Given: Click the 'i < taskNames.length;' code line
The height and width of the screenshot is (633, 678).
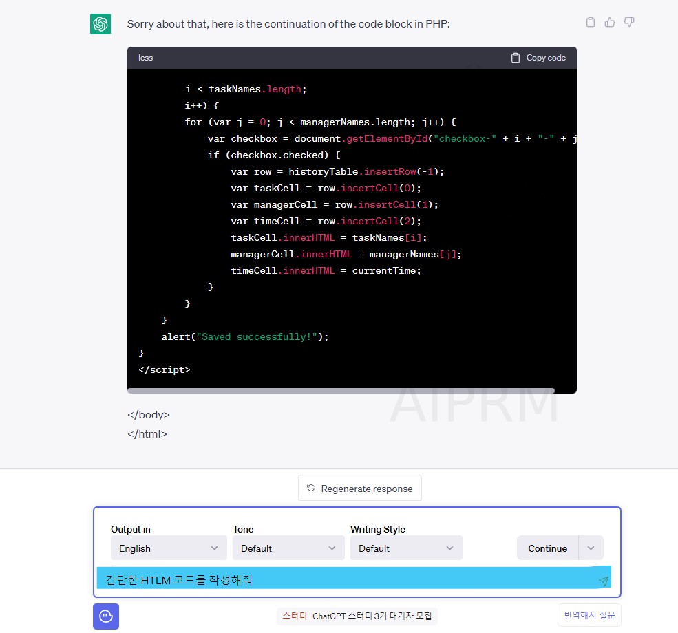Looking at the screenshot, I should pos(246,89).
